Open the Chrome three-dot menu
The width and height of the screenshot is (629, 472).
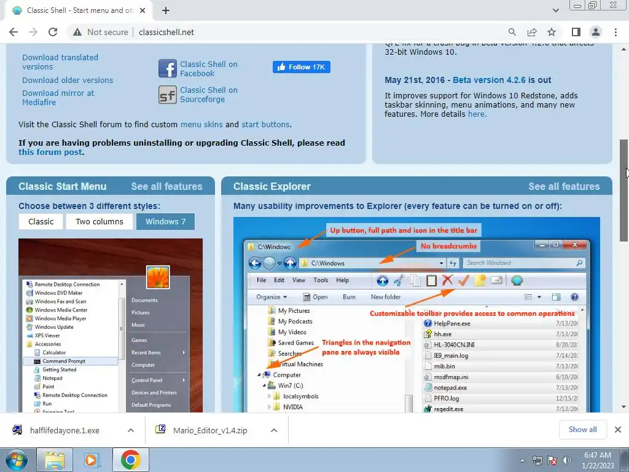pos(615,32)
